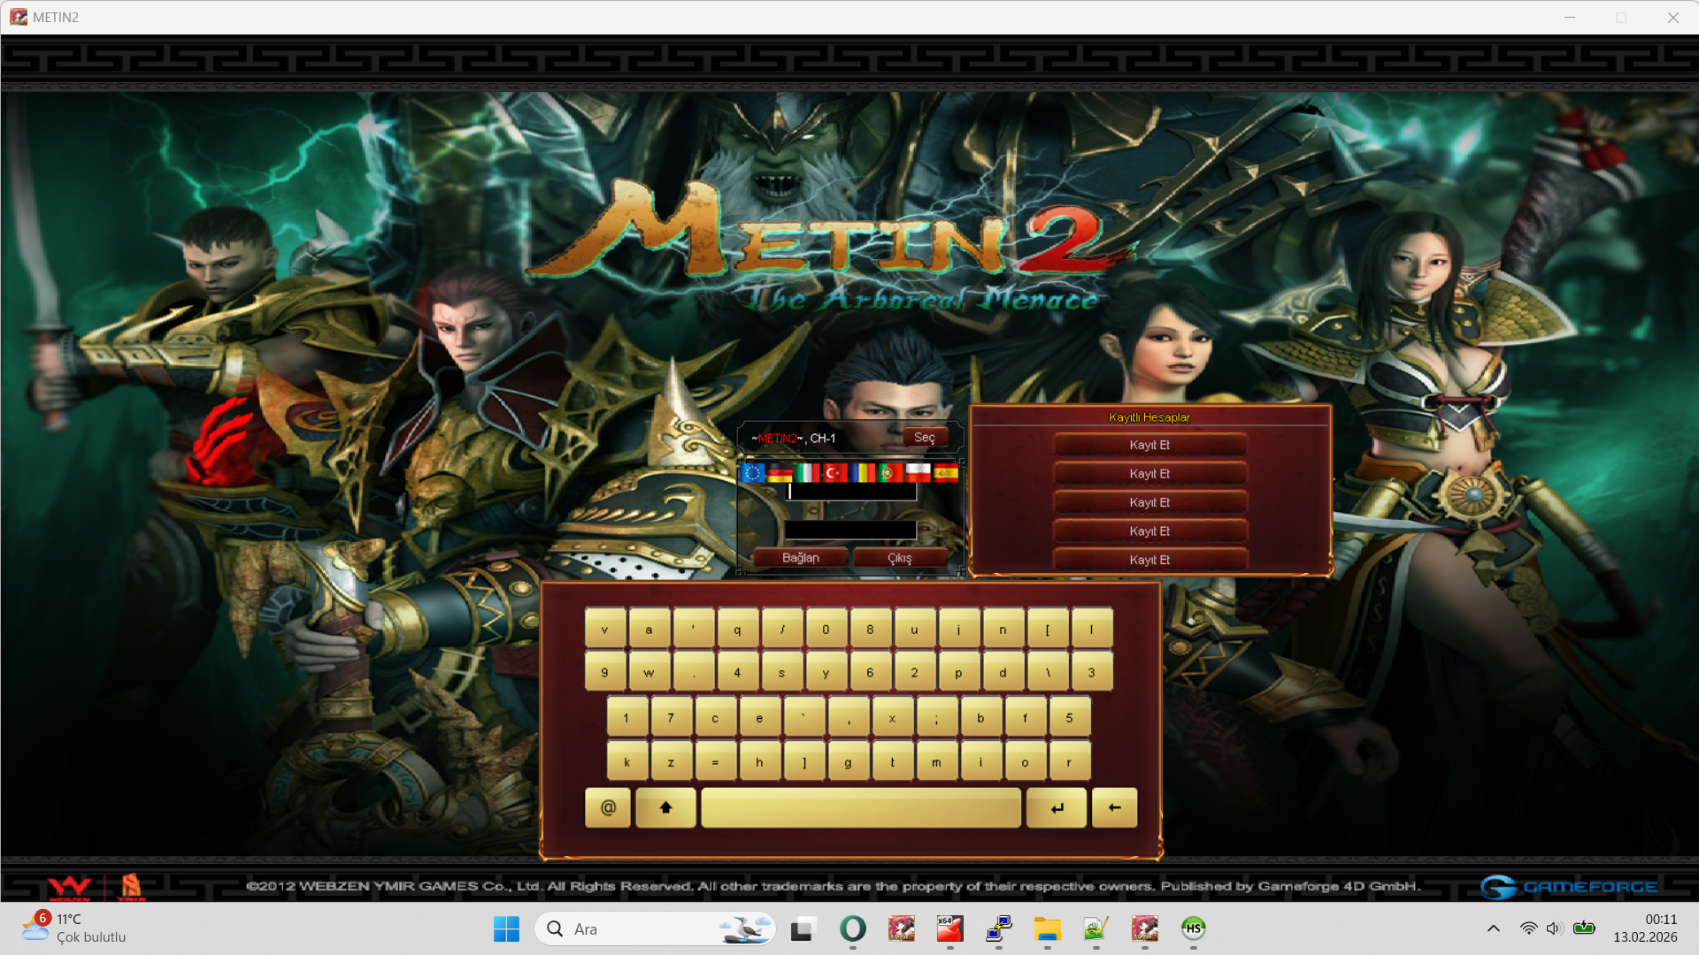The height and width of the screenshot is (955, 1699).
Task: Click the shift arrow key on virtual keyboard
Action: click(665, 807)
